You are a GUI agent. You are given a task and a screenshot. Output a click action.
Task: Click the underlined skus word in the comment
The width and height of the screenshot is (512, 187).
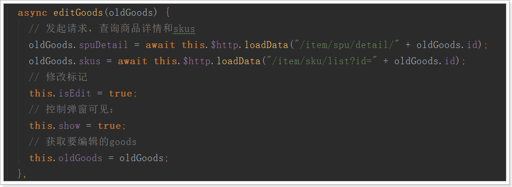(x=184, y=29)
